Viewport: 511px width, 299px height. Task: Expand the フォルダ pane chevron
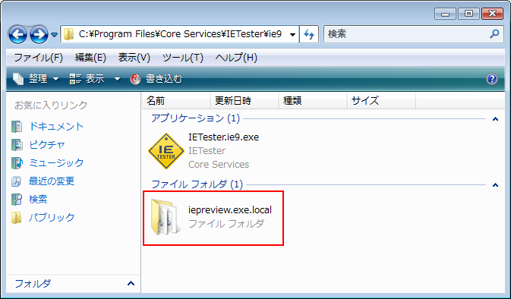pos(131,283)
